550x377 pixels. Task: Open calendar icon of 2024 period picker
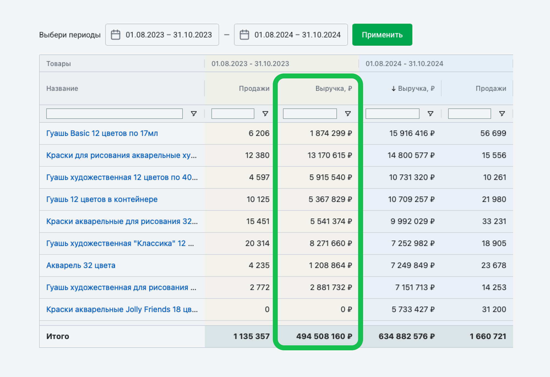click(x=244, y=35)
